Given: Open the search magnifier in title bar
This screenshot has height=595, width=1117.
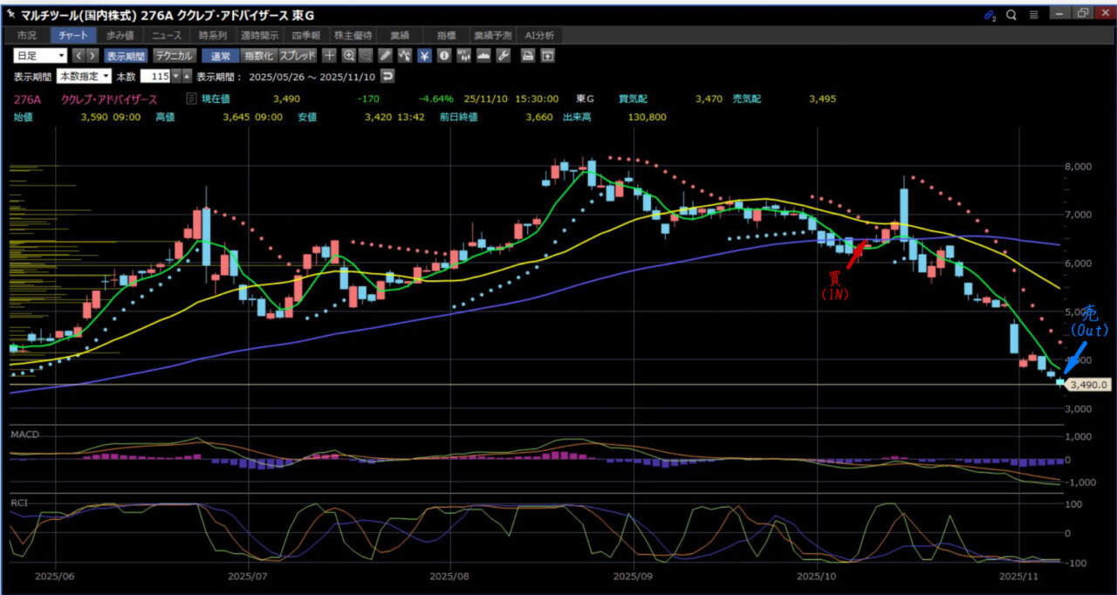Looking at the screenshot, I should point(1011,14).
